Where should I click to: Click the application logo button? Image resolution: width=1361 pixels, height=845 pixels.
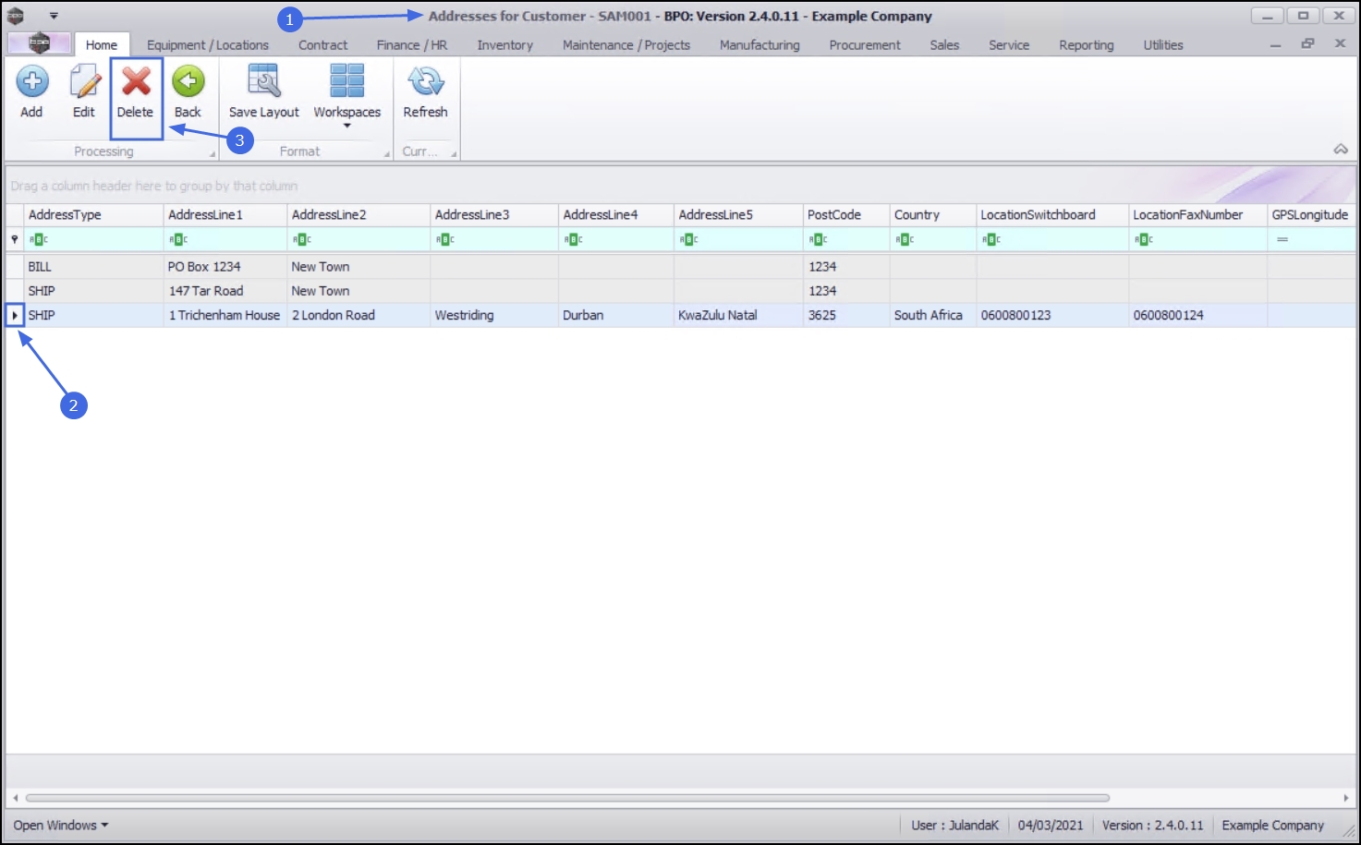(x=39, y=43)
